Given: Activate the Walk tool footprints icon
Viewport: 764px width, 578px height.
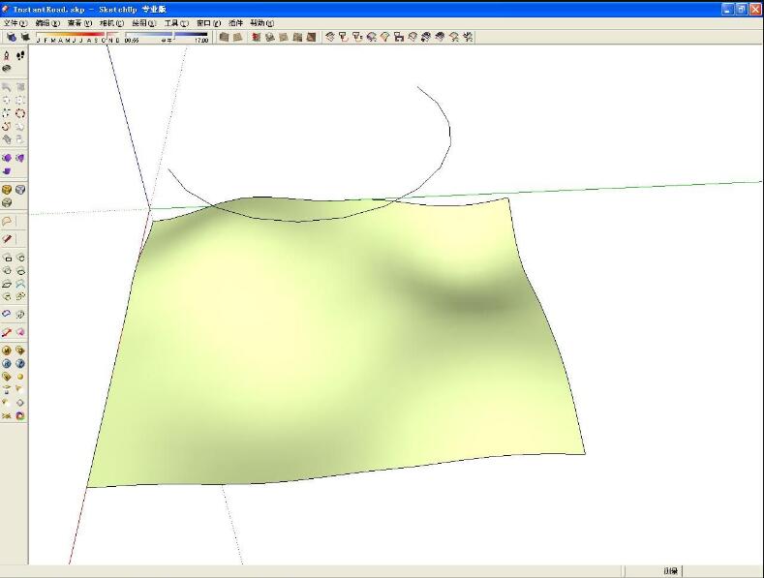Looking at the screenshot, I should [20, 55].
